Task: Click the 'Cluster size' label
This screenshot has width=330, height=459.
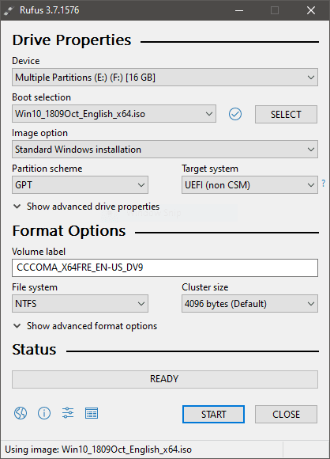Action: click(x=205, y=287)
